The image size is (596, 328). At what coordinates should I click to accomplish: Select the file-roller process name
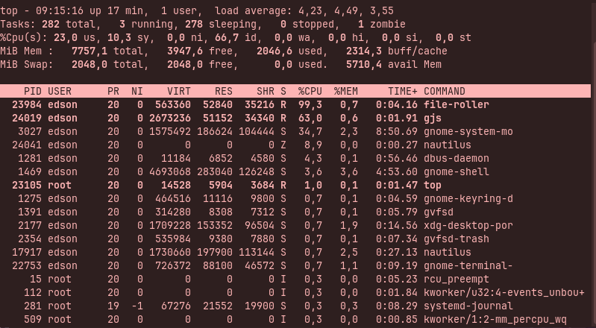pos(456,104)
